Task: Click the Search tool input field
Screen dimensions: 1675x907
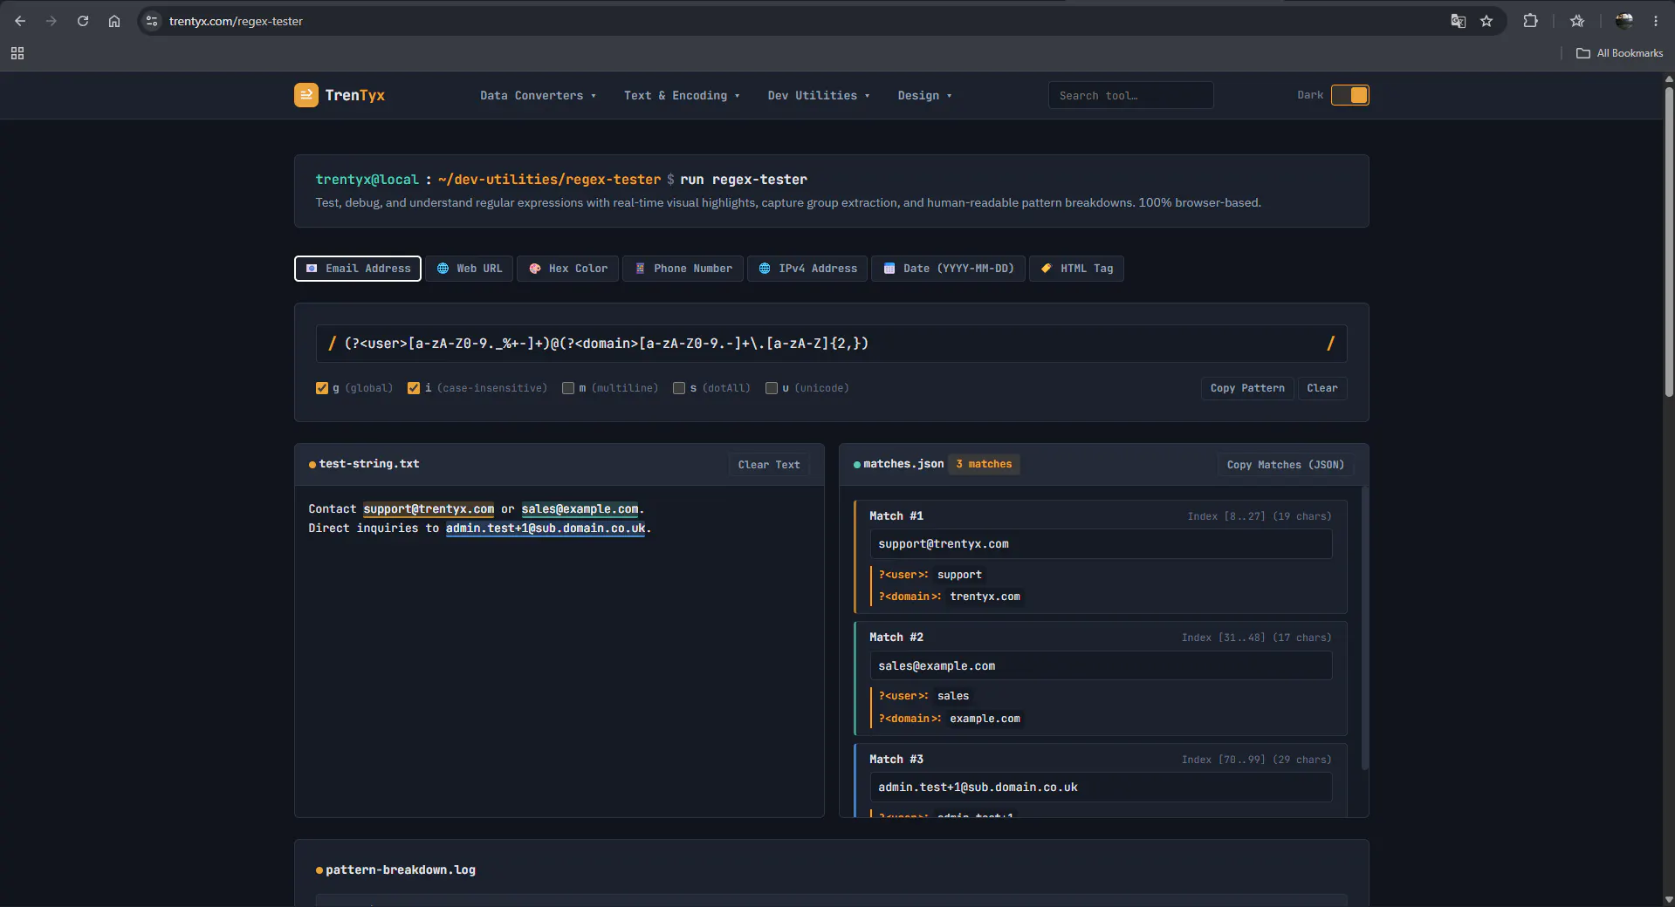Action: tap(1130, 95)
